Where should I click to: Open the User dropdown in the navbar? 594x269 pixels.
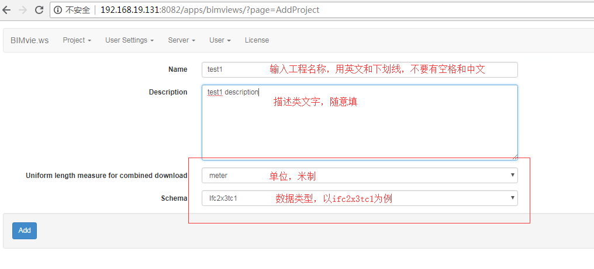pos(220,40)
